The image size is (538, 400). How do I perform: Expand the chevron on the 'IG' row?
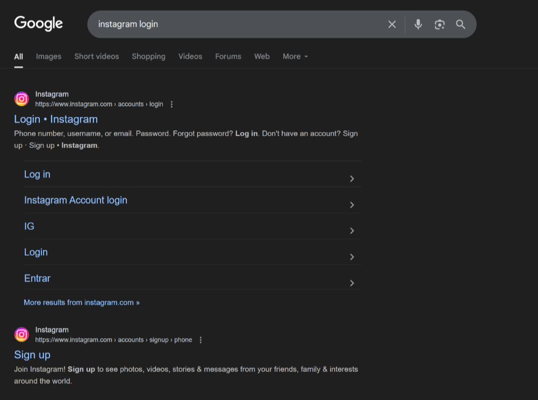click(352, 230)
